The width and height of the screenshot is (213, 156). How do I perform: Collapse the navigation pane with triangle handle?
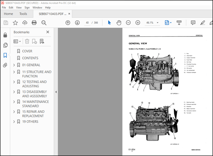56,92
